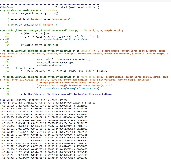
Task: Click the validation.py path before check_array
Action: 38,77
